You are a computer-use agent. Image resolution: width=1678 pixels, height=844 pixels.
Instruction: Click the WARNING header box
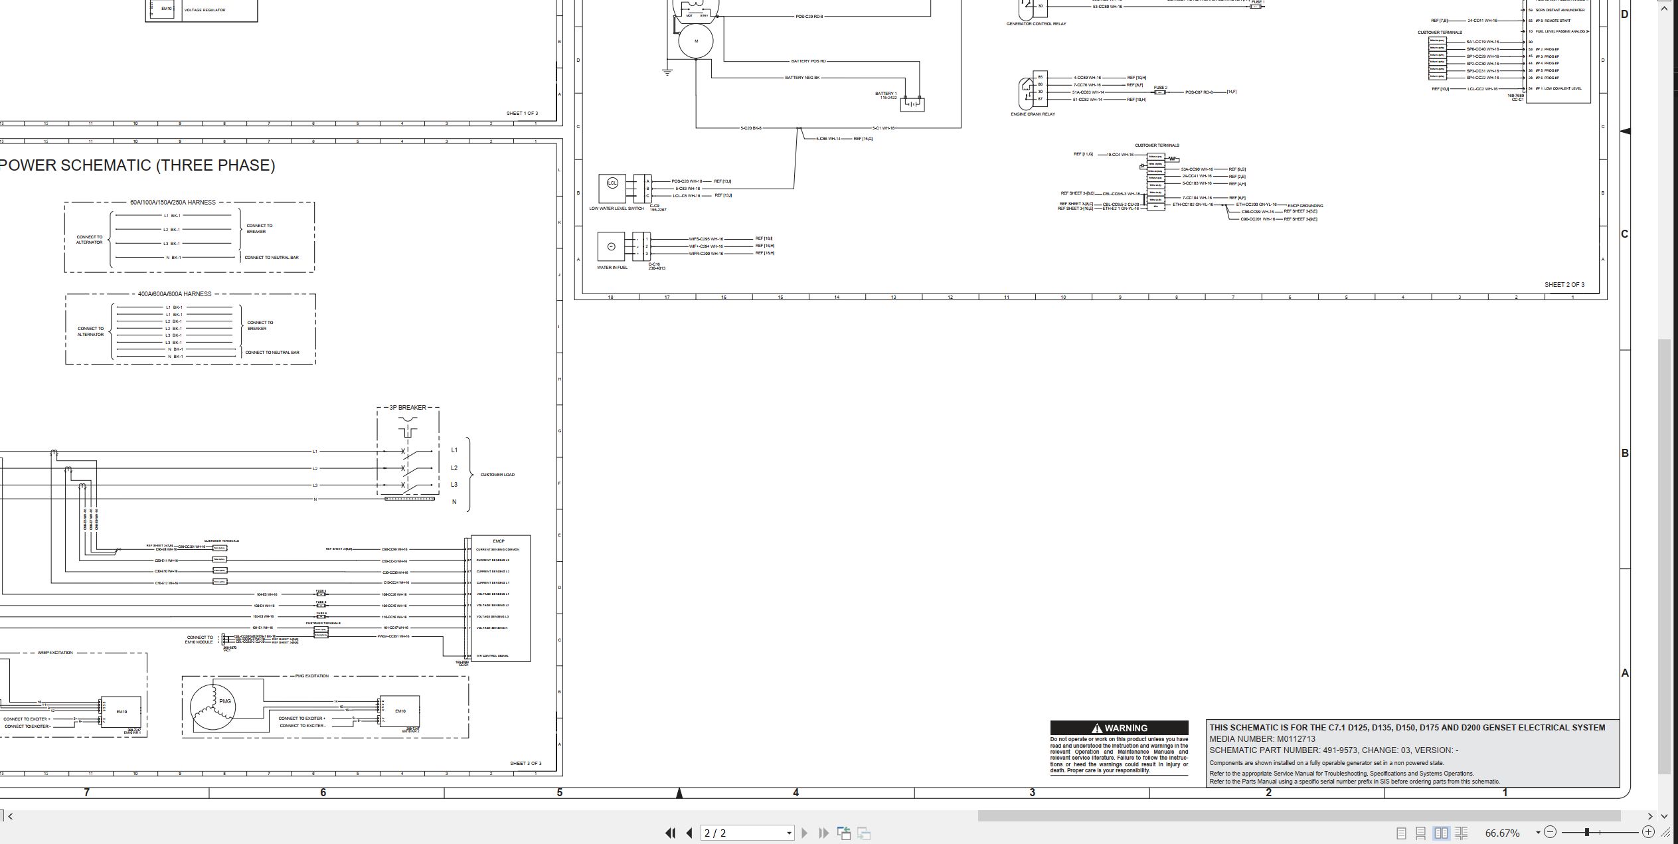[1119, 728]
